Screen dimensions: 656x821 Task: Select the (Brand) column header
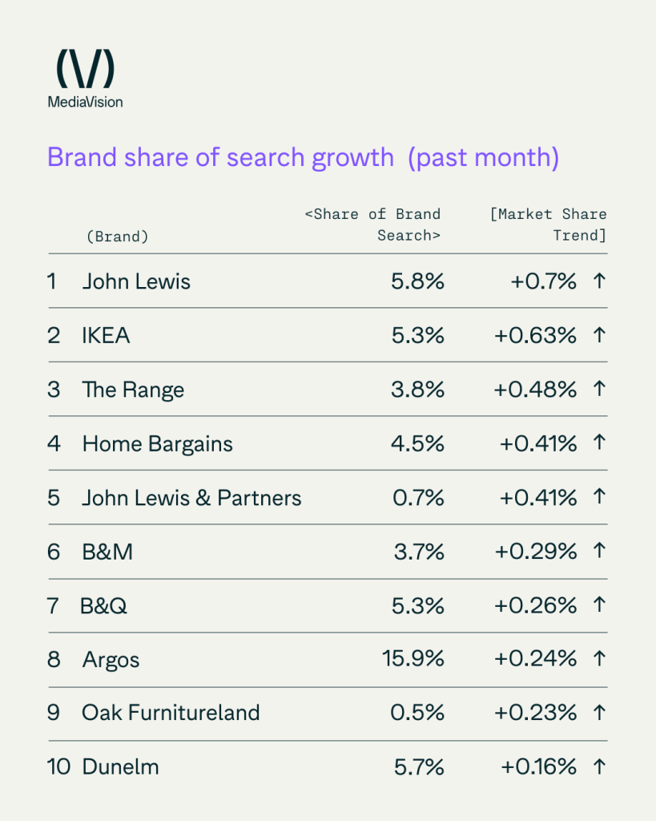[117, 237]
